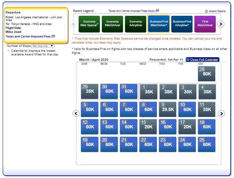
Task: Choose March 28 date priced 80K
Action: (x=207, y=74)
